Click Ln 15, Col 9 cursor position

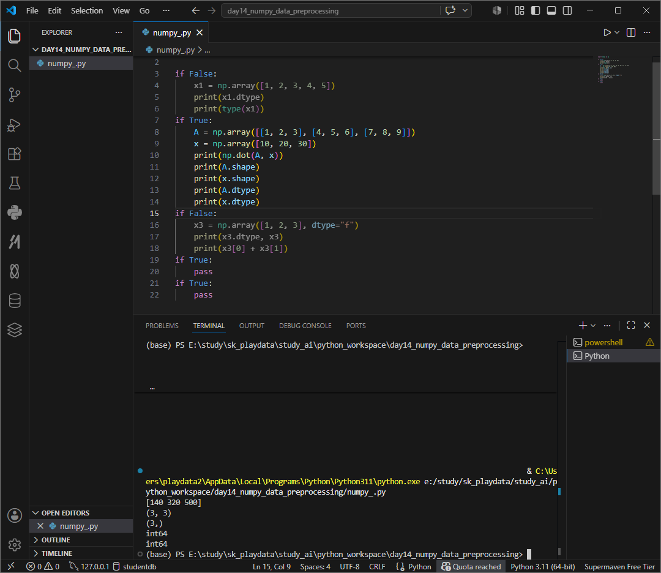tap(272, 566)
